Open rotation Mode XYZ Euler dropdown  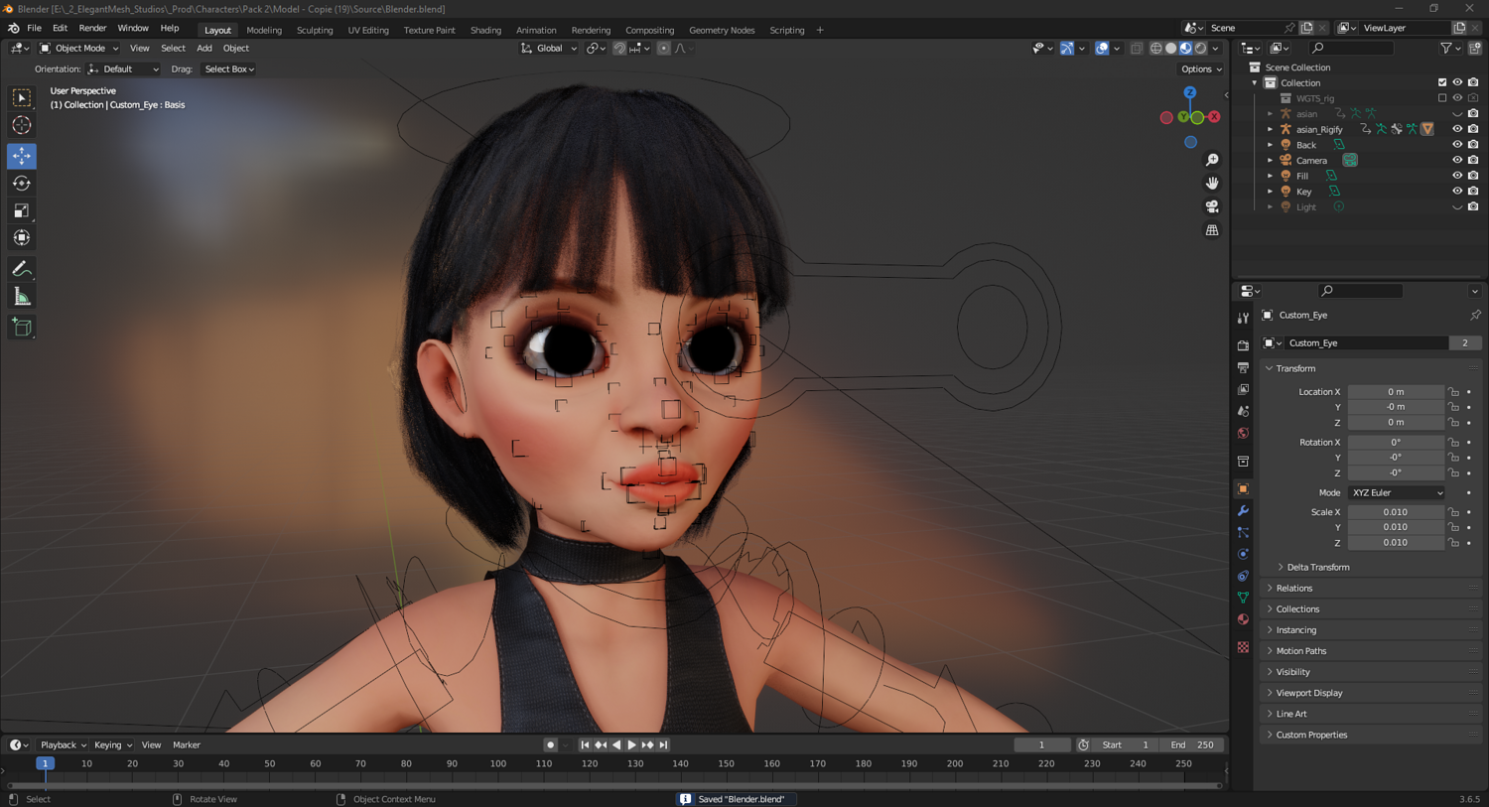click(x=1396, y=492)
